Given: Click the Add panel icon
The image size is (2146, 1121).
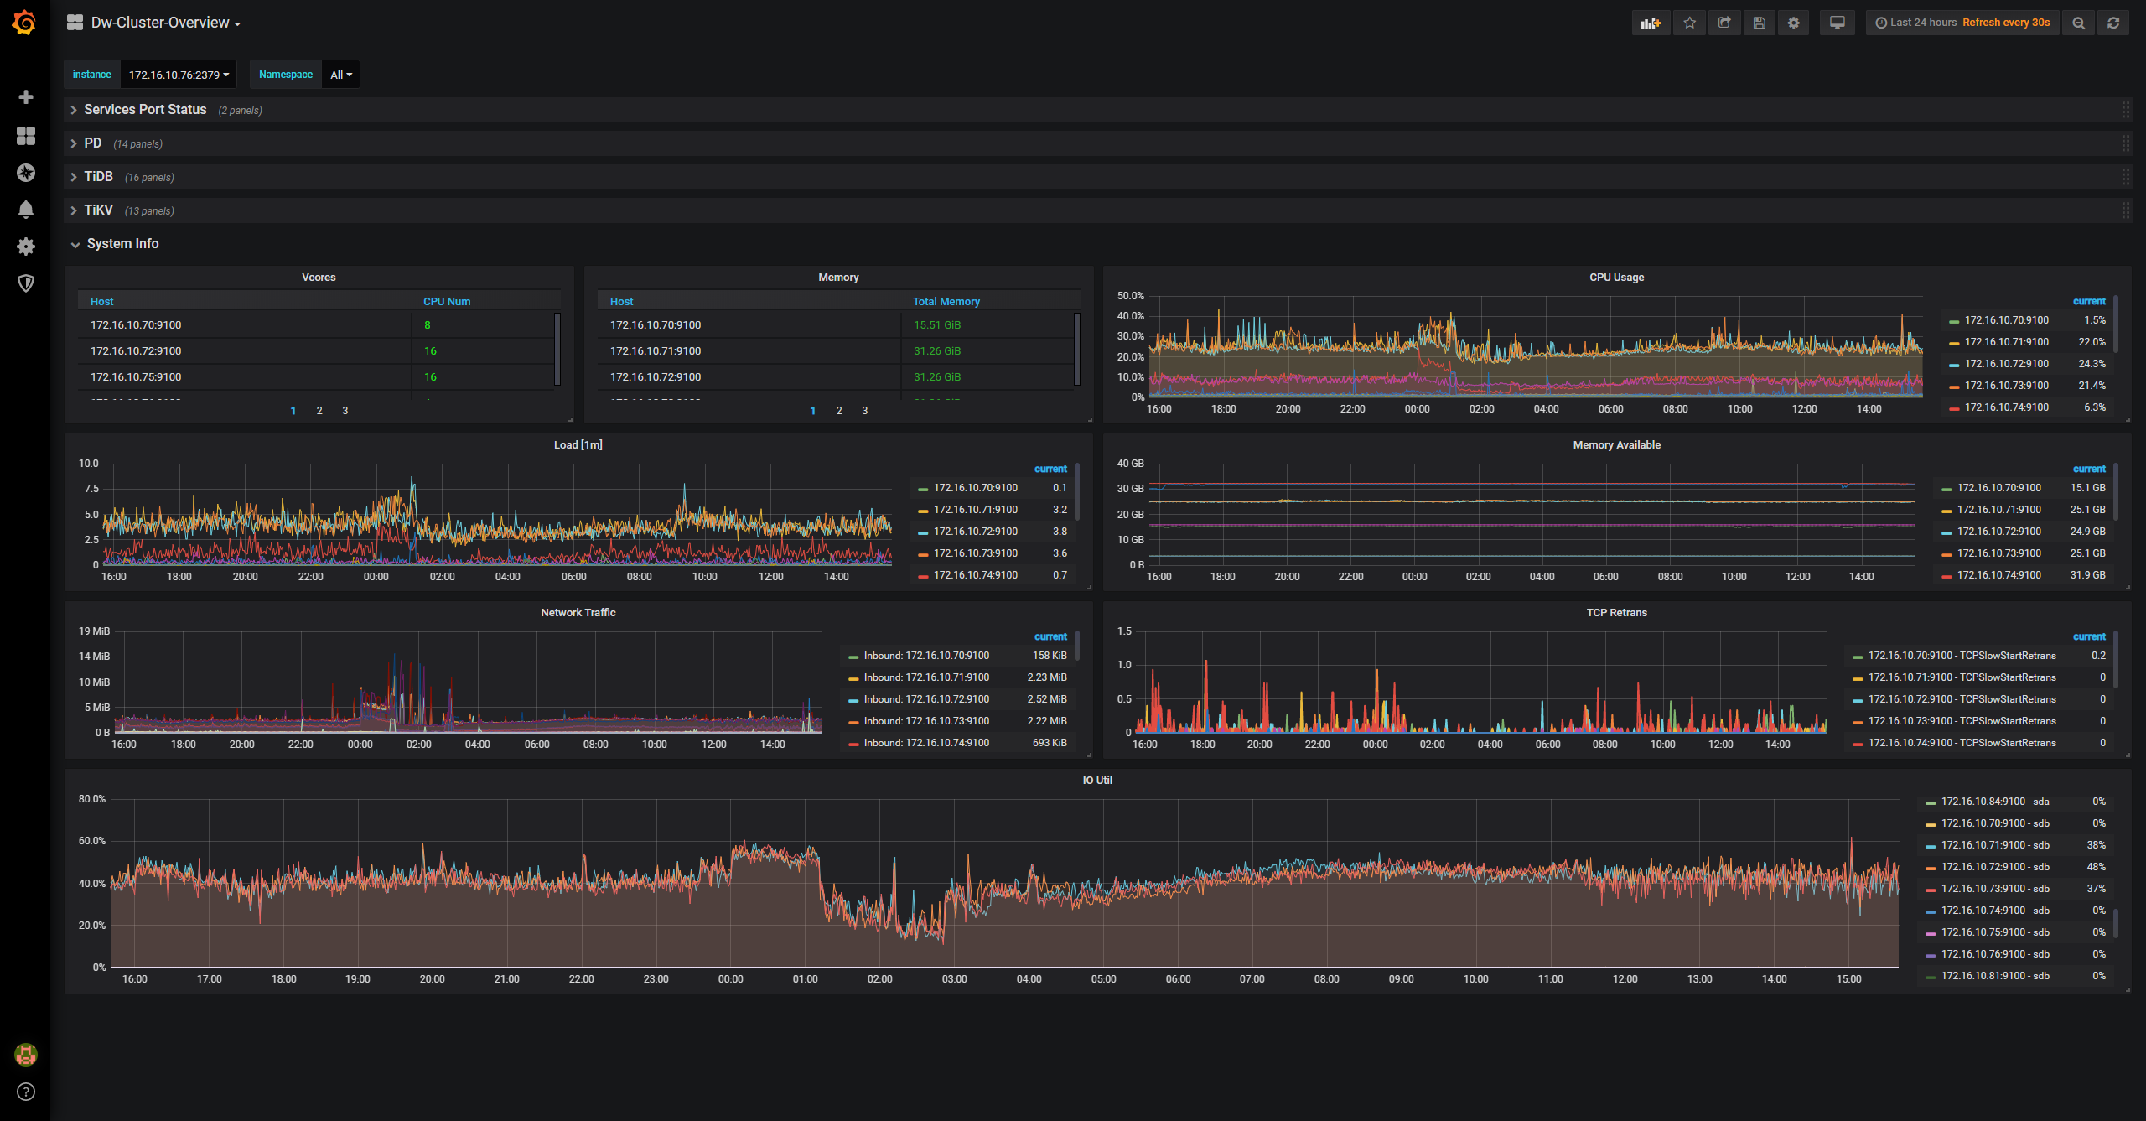Looking at the screenshot, I should [1651, 23].
